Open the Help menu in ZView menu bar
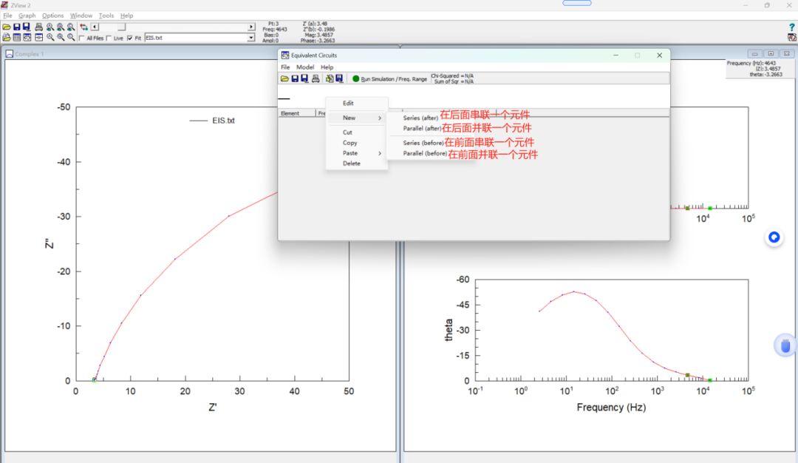Screen dimensions: 798x463 click(x=127, y=16)
